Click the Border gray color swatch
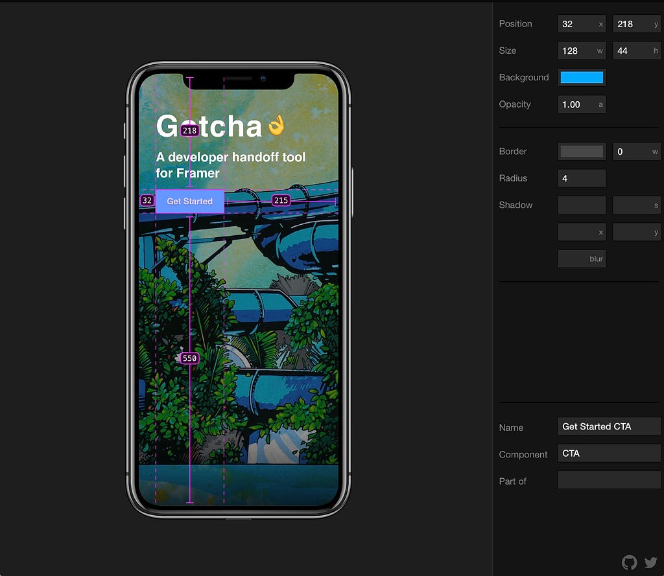This screenshot has height=576, width=664. pos(582,152)
